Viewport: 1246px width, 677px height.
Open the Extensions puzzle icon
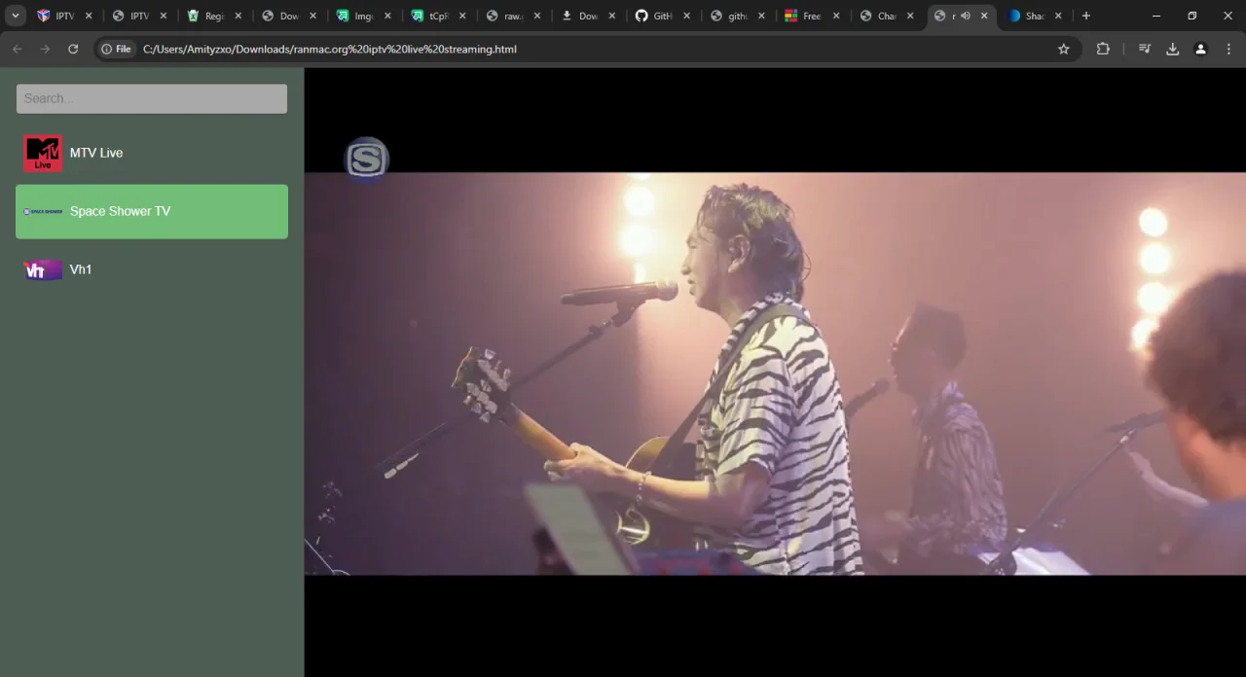point(1103,49)
